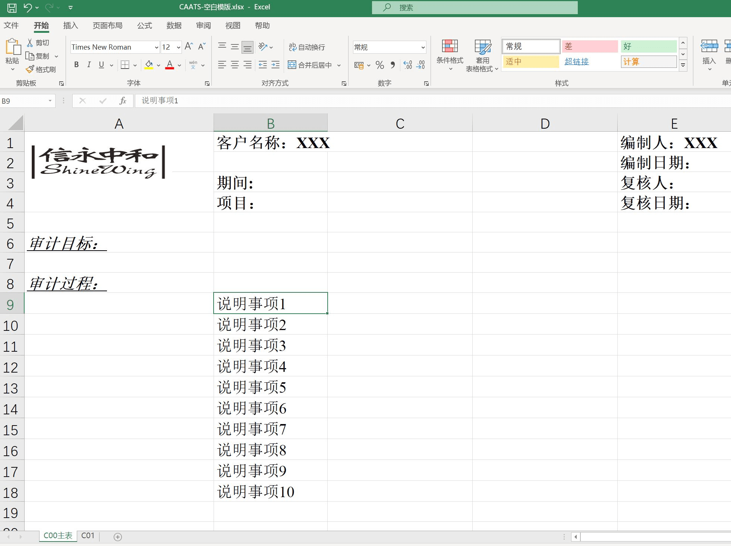Apply the 好 cell style
731x546 pixels.
pos(649,46)
